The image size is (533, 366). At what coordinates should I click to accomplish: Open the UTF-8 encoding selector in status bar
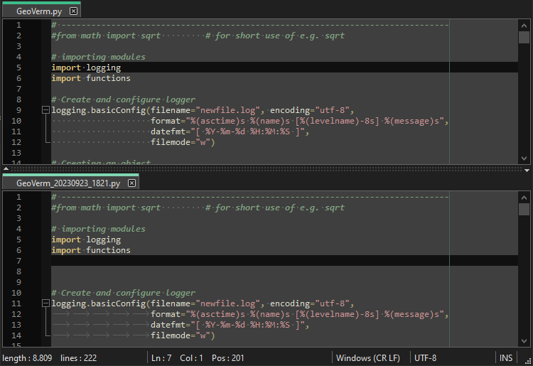(x=426, y=357)
